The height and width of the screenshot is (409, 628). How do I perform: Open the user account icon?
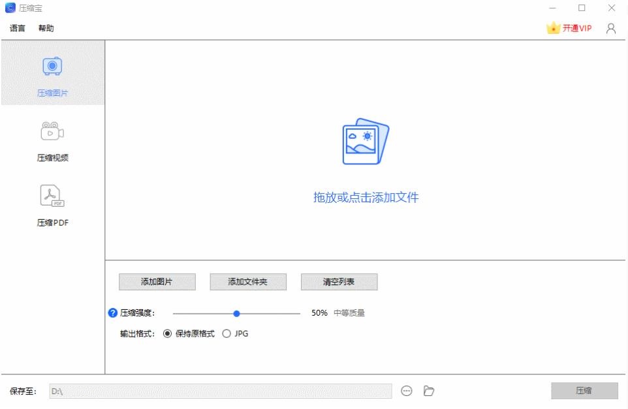pyautogui.click(x=610, y=28)
